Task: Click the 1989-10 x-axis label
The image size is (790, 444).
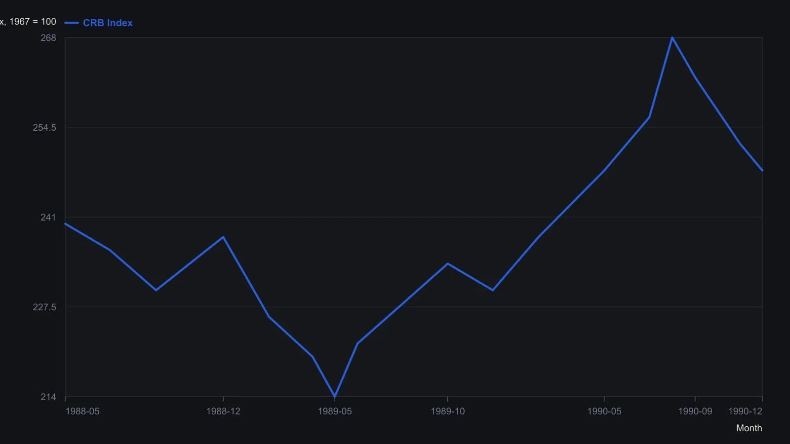Action: (x=448, y=411)
